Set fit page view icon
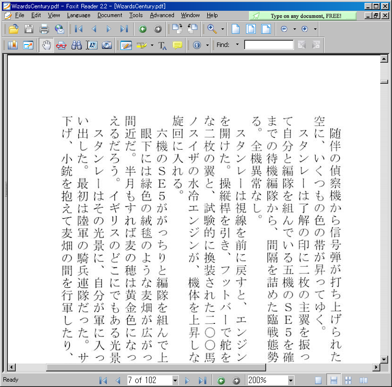The height and width of the screenshot is (387, 392). (251, 29)
